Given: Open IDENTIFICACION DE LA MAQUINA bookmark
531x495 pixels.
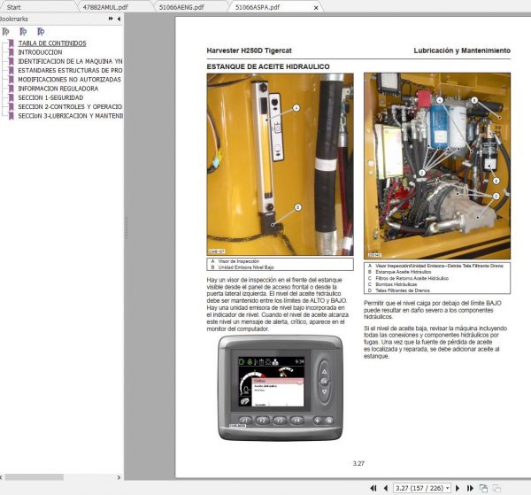Looking at the screenshot, I should [70, 61].
